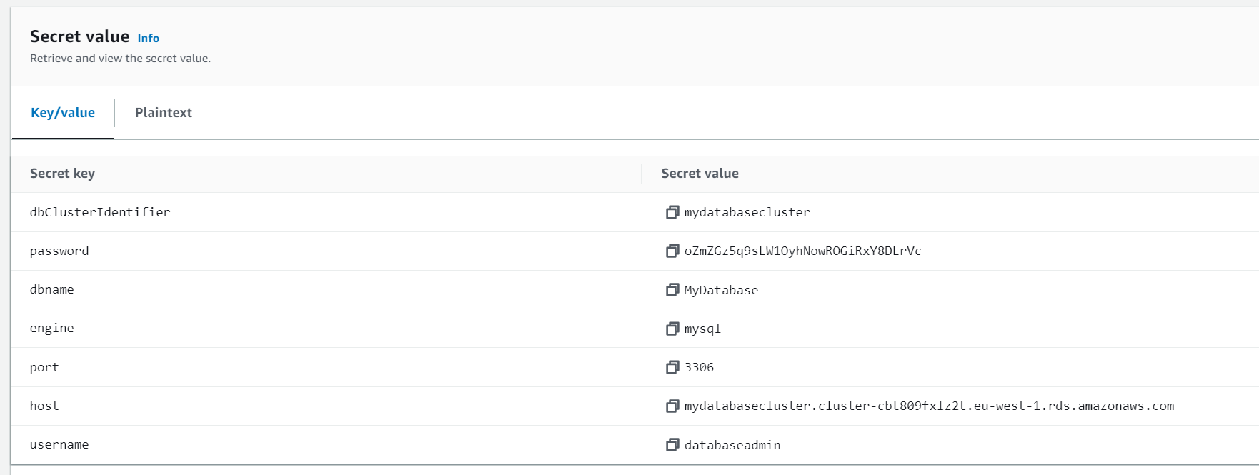Click the Secret key column header

[62, 174]
